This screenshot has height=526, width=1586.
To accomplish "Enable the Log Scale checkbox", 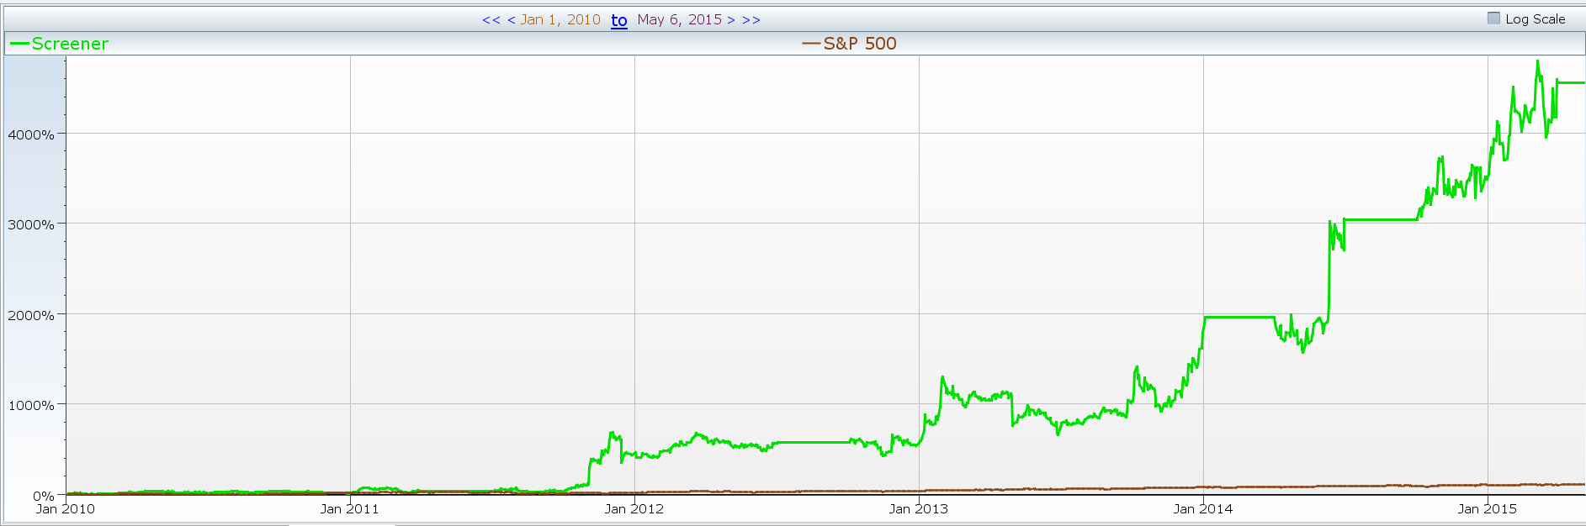I will (x=1493, y=18).
